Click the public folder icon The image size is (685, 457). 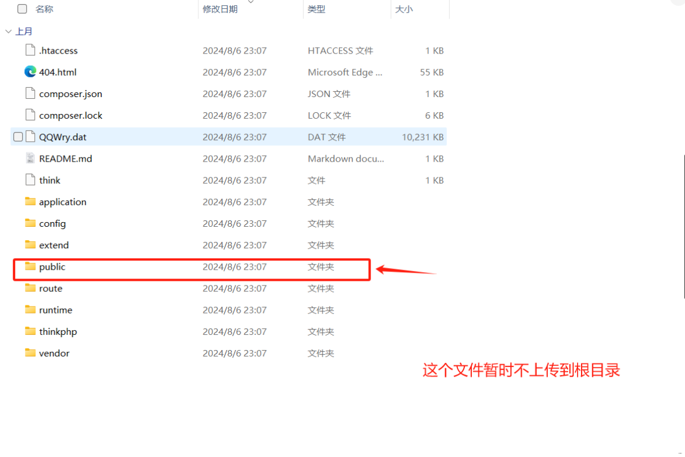30,267
